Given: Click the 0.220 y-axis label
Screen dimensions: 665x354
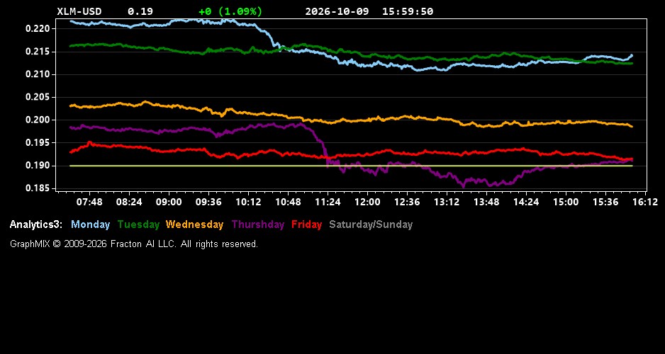Looking at the screenshot, I should coord(38,29).
